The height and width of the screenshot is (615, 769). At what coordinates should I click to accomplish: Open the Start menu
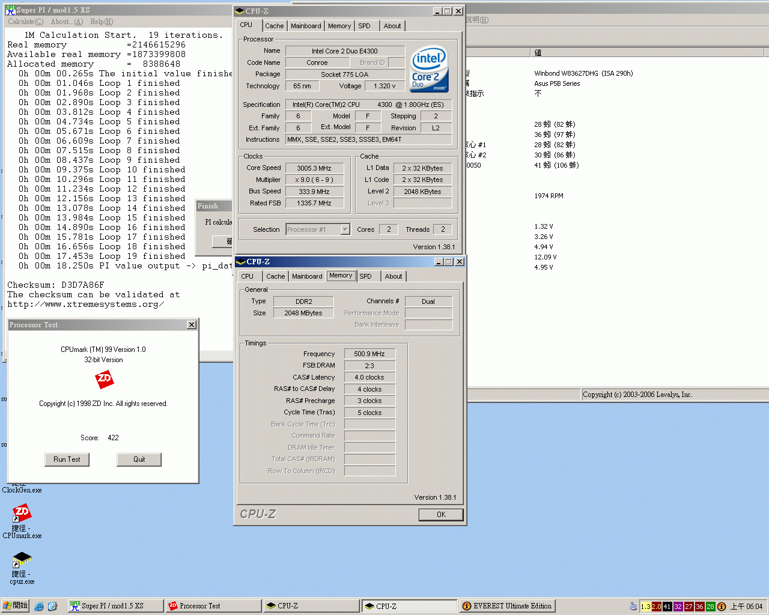(15, 605)
